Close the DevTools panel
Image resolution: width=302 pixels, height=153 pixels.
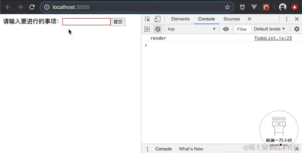(297, 19)
